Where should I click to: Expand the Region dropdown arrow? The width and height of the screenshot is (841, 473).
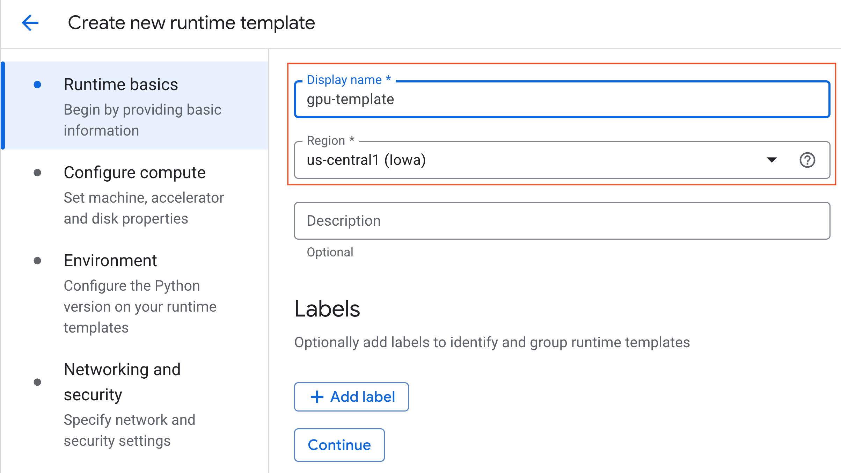pos(772,160)
